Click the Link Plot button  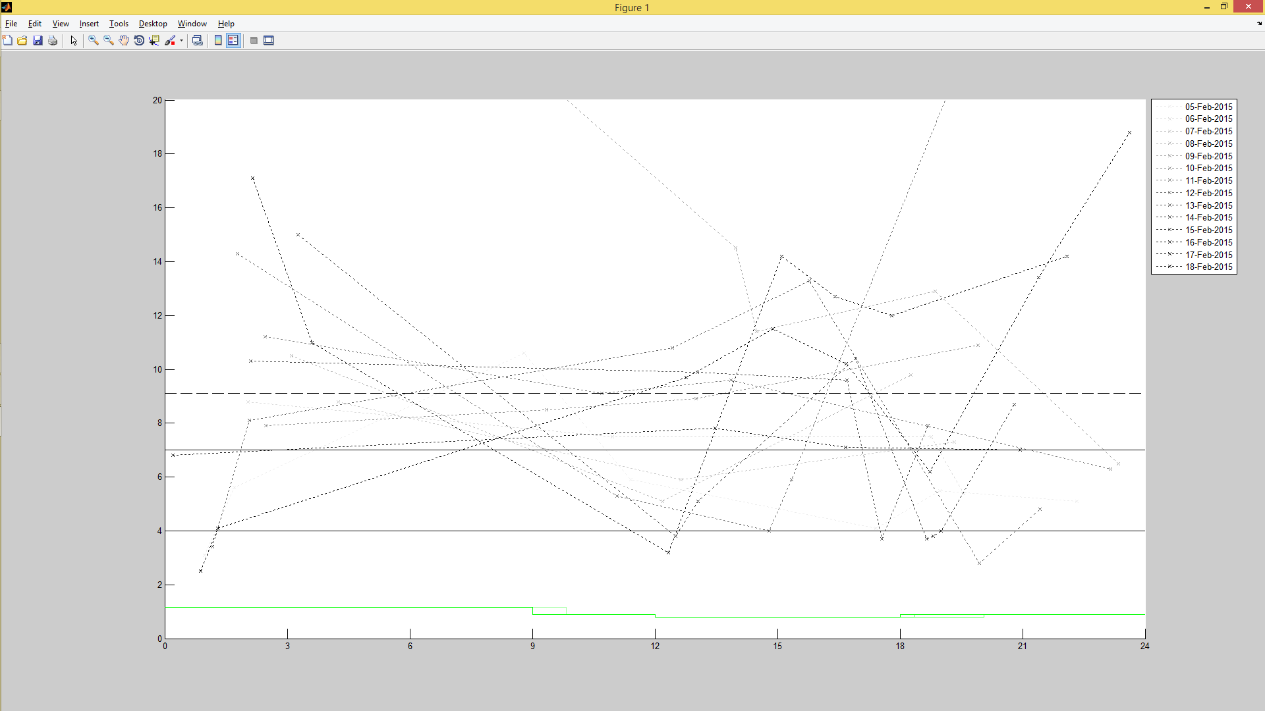[197, 41]
